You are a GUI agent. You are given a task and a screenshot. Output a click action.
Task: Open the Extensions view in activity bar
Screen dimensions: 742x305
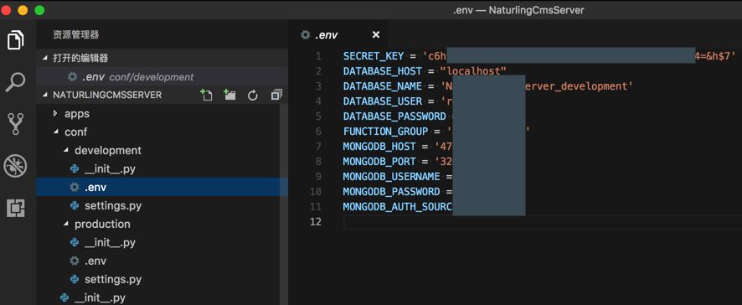pyautogui.click(x=16, y=208)
